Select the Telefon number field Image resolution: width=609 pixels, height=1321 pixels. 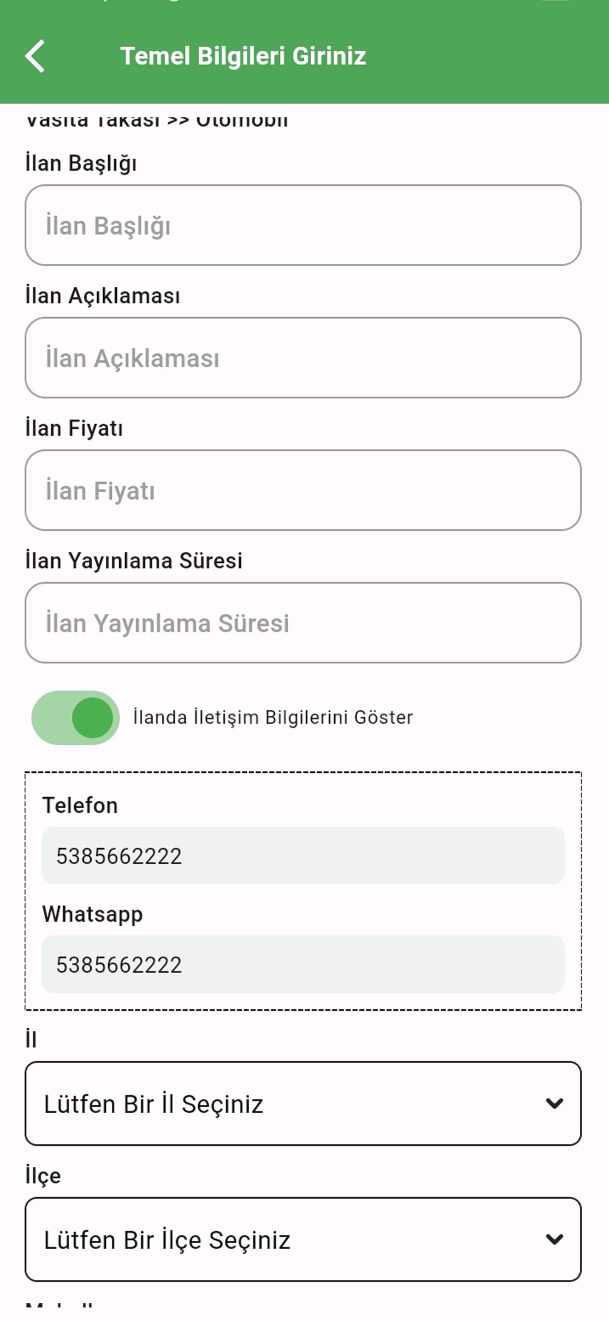303,855
